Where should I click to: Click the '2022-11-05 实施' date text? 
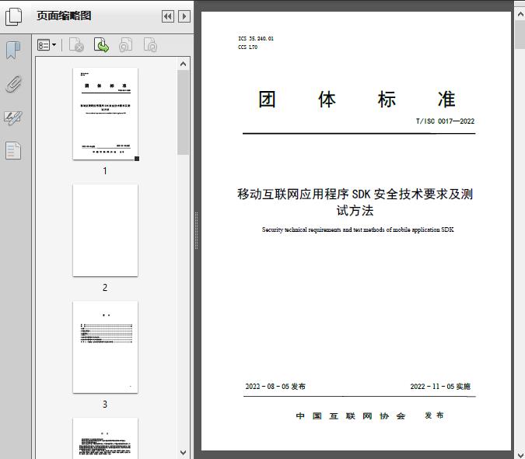coord(440,387)
